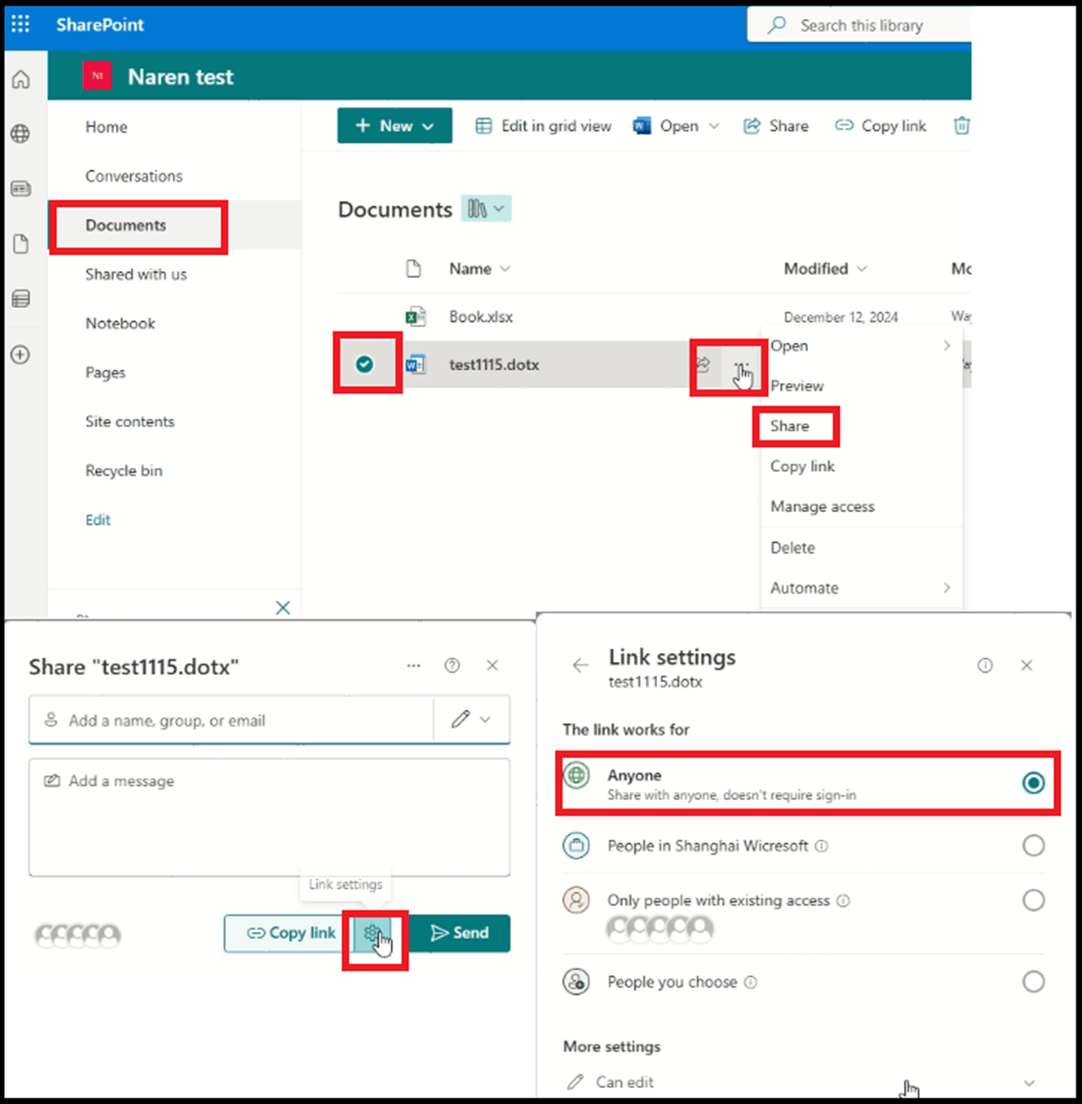Image resolution: width=1082 pixels, height=1104 pixels.
Task: Click the Word icon of test1115.dotx
Action: (415, 365)
